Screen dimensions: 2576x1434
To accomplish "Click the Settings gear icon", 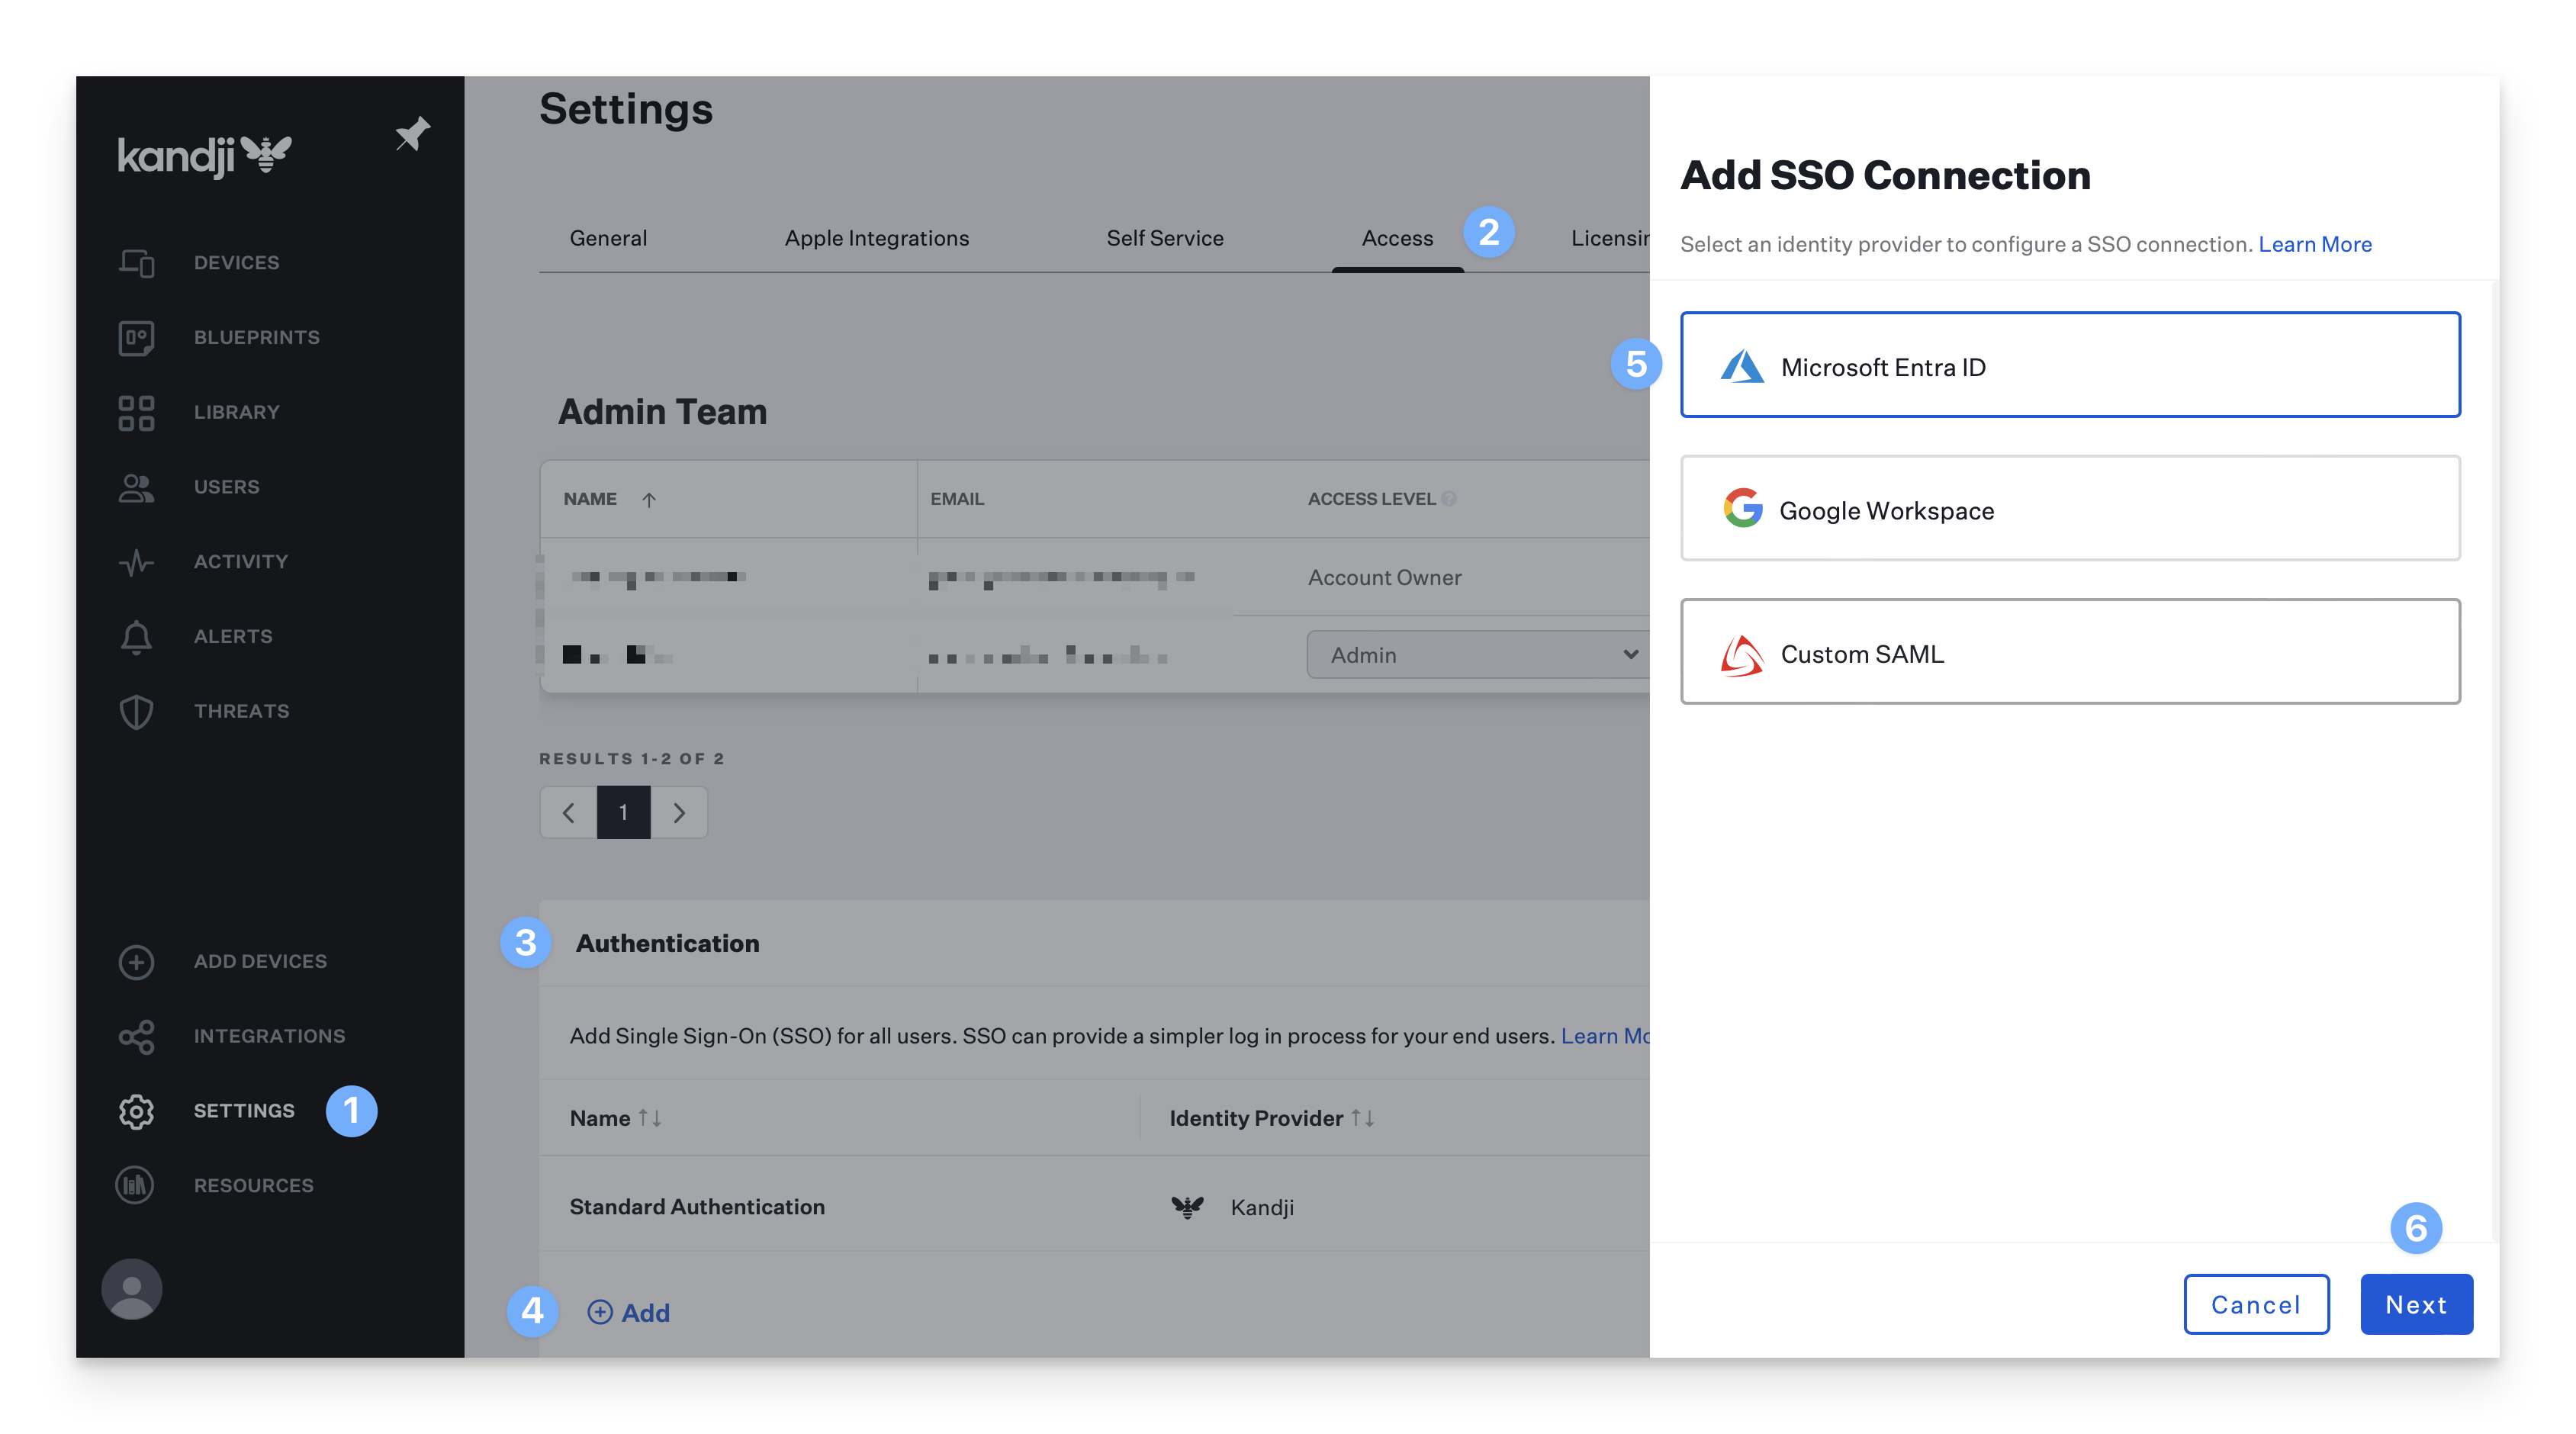I will click(136, 1112).
